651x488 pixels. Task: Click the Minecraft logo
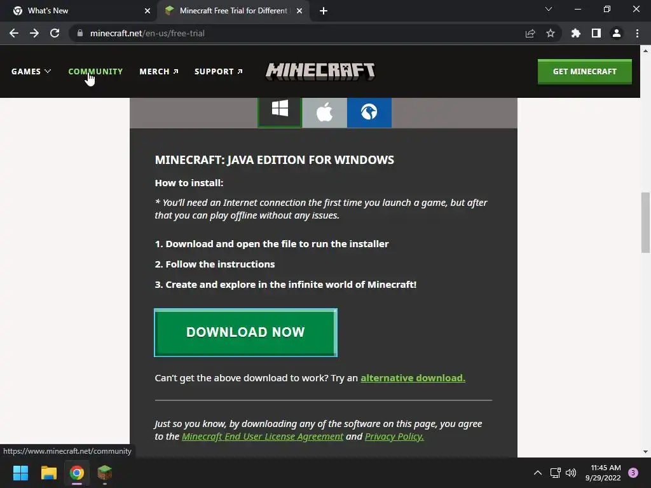point(320,71)
